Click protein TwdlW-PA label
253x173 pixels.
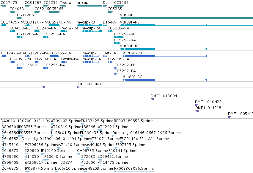pos(70,59)
